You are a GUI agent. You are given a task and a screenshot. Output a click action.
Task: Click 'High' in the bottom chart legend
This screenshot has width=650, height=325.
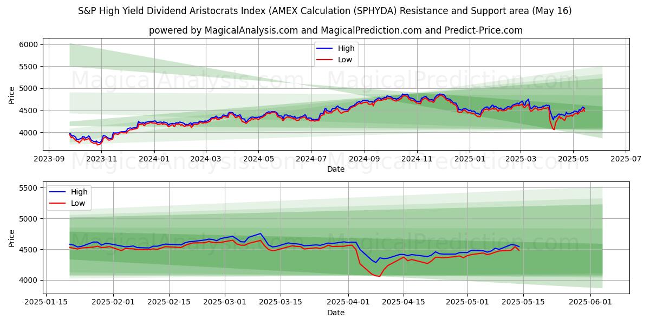79,192
